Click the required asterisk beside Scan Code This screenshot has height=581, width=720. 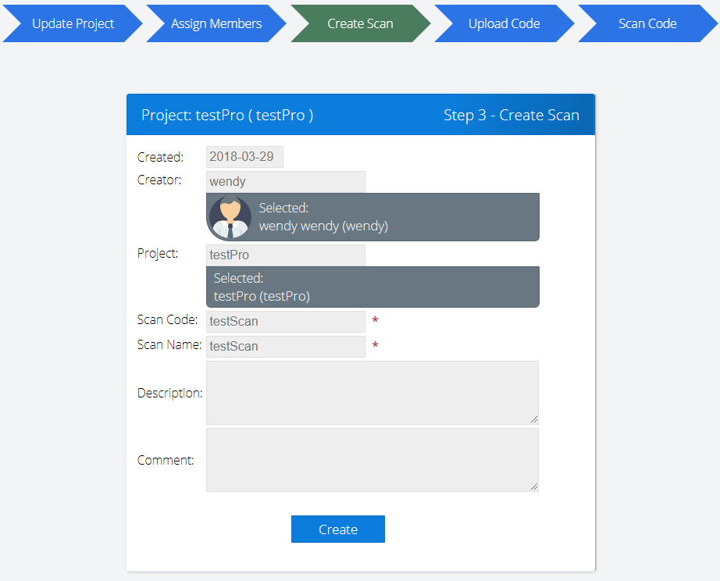coord(375,320)
